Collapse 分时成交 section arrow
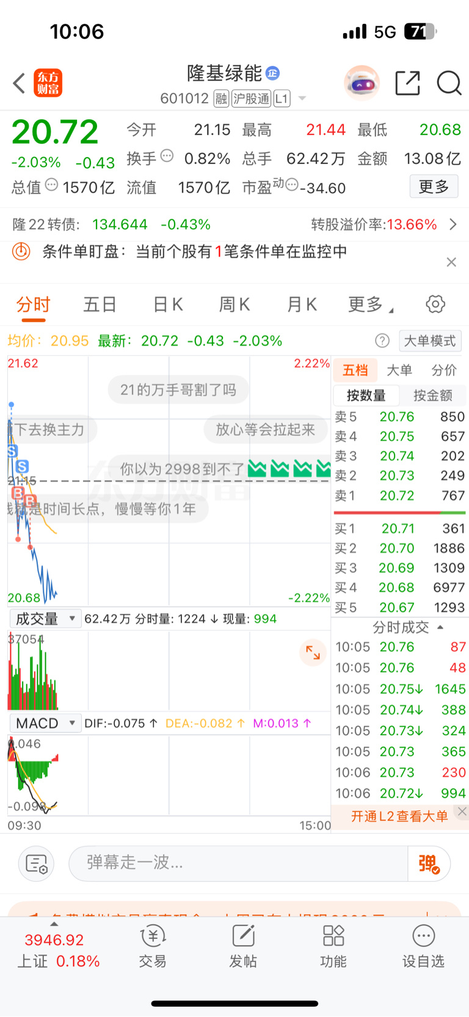Screen dimensions: 469x1017 point(440,627)
